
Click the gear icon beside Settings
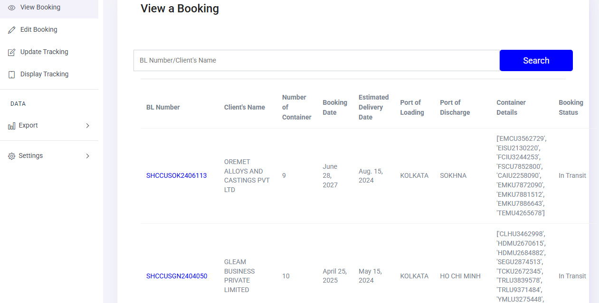[12, 156]
